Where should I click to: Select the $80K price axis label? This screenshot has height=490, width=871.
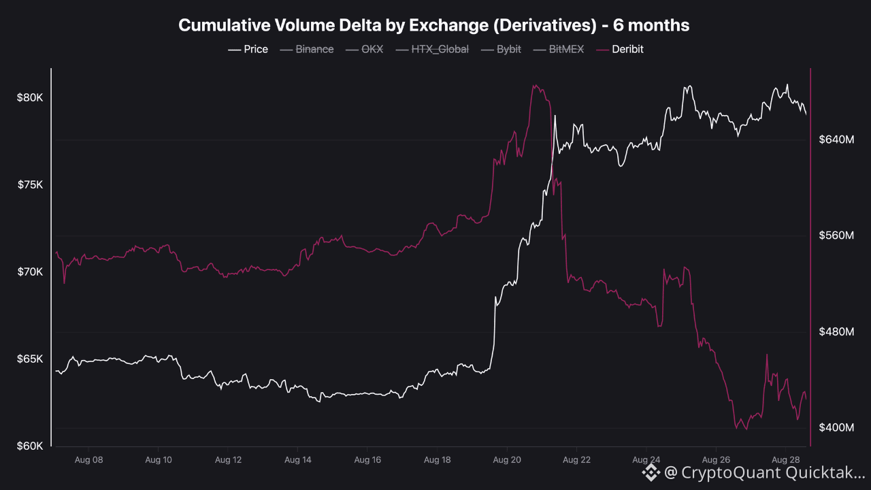[30, 98]
